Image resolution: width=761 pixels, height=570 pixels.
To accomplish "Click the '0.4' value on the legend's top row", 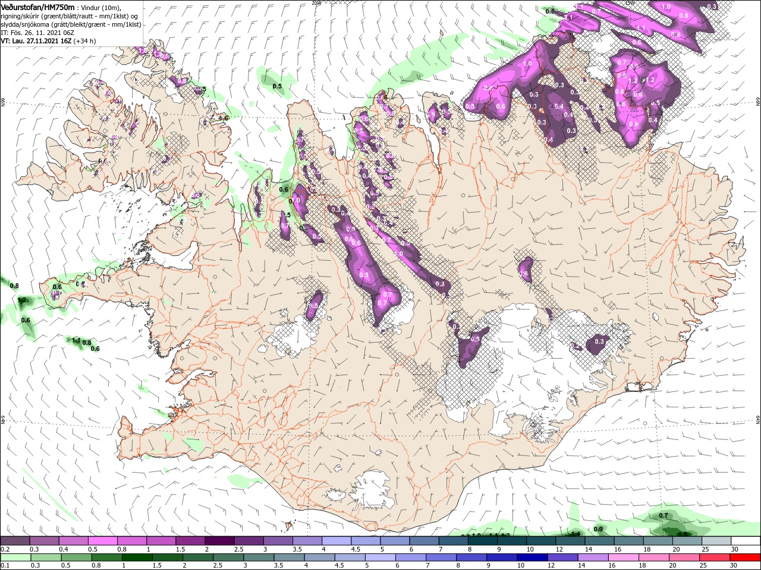I will pyautogui.click(x=64, y=549).
